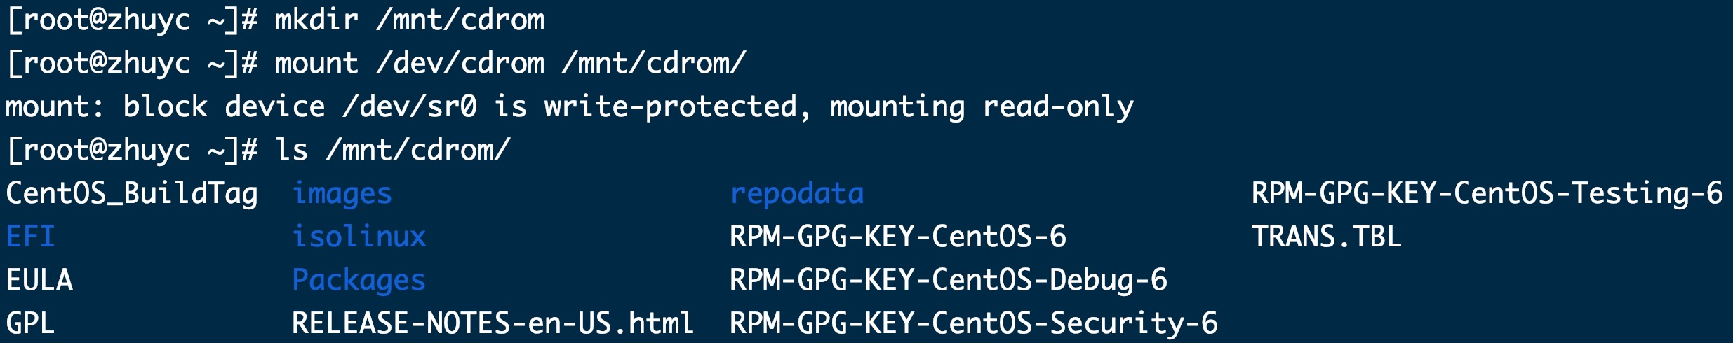Click the images directory in the listing
The height and width of the screenshot is (343, 1733).
point(342,194)
